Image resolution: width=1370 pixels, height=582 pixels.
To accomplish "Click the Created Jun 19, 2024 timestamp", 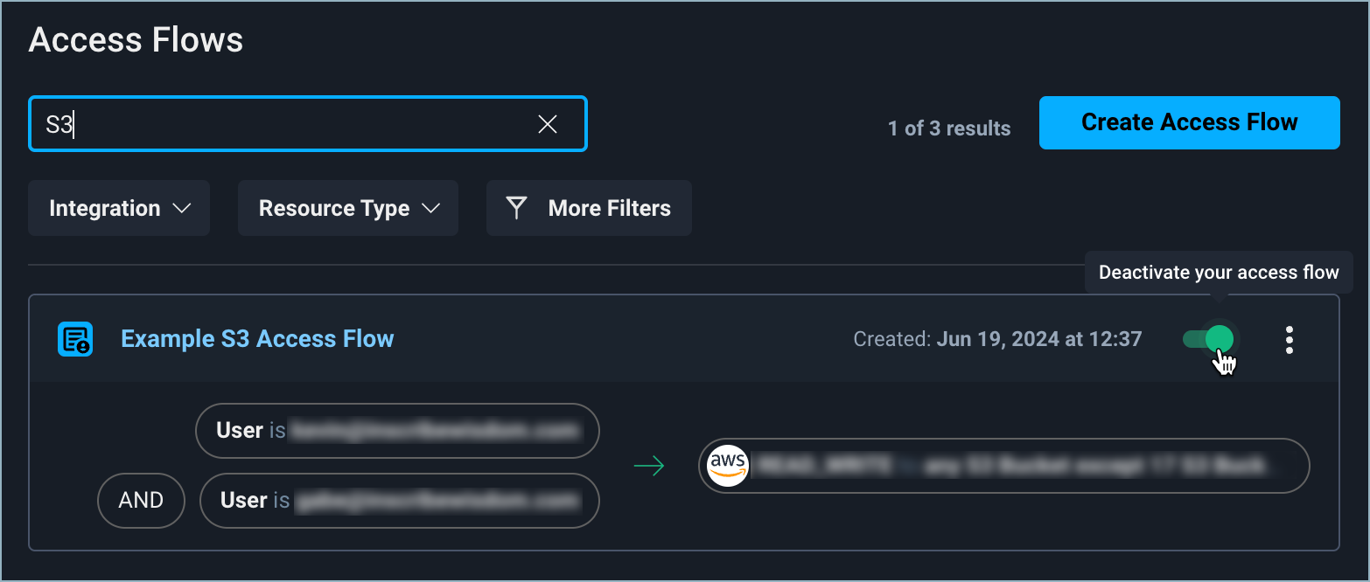I will tap(997, 339).
